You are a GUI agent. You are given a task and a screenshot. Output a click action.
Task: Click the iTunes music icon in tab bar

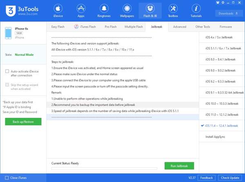pos(76,27)
